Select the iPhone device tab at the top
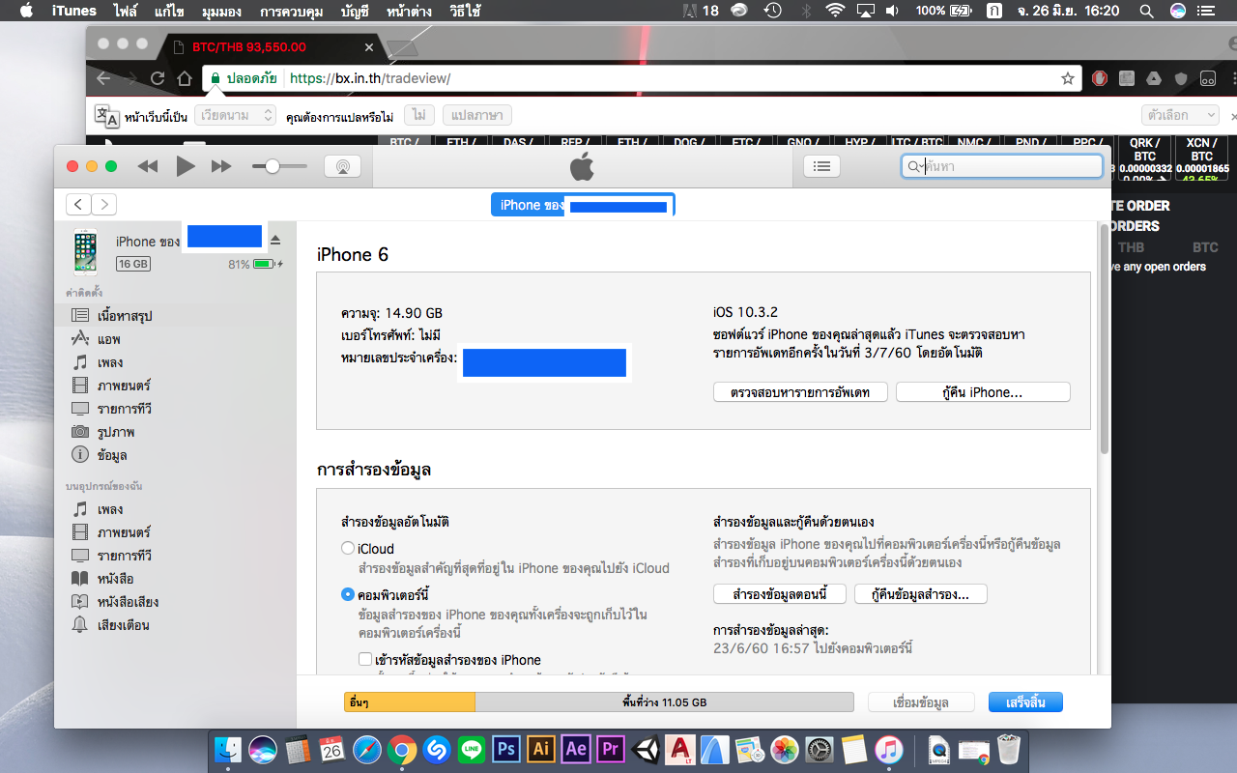Viewport: 1237px width, 773px height. tap(583, 205)
